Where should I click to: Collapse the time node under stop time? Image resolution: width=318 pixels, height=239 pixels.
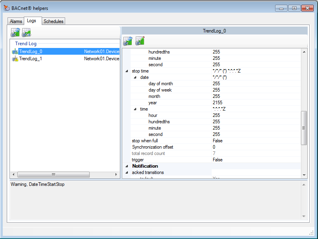135,109
